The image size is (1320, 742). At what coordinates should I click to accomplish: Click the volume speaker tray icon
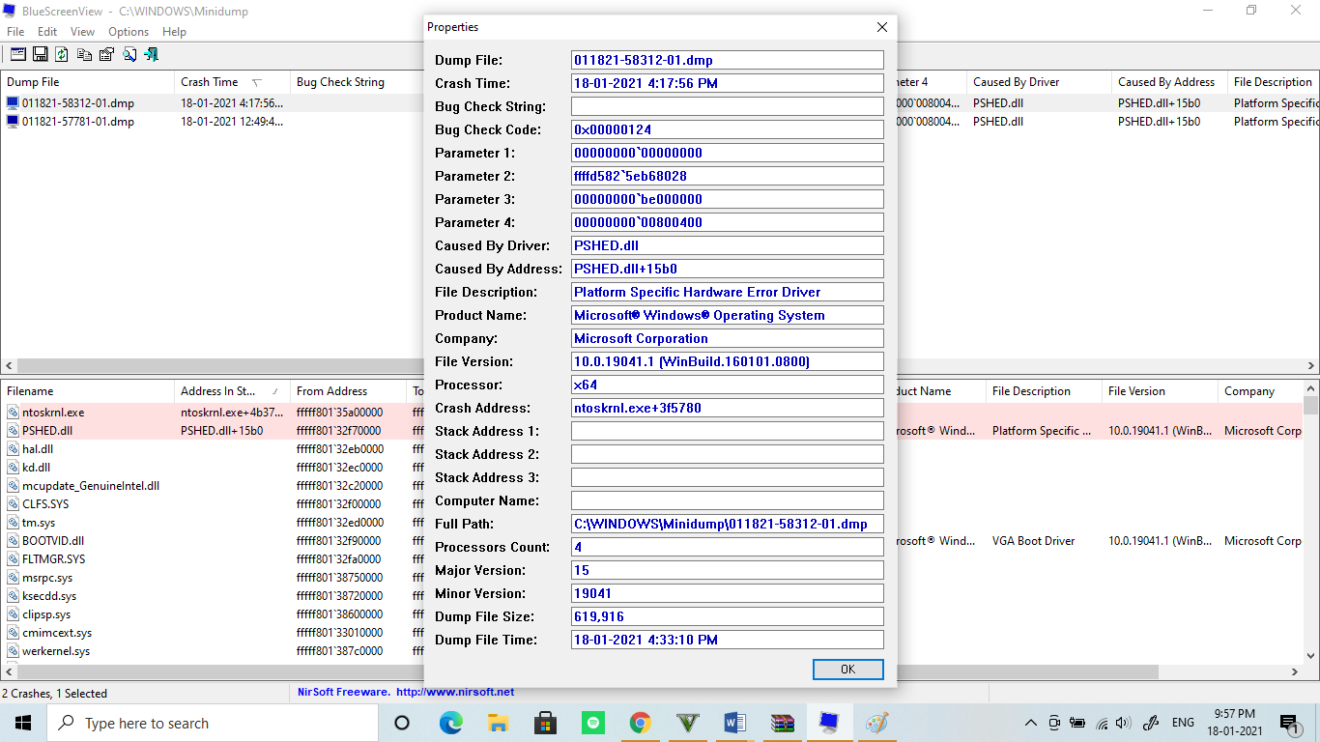[x=1123, y=723]
